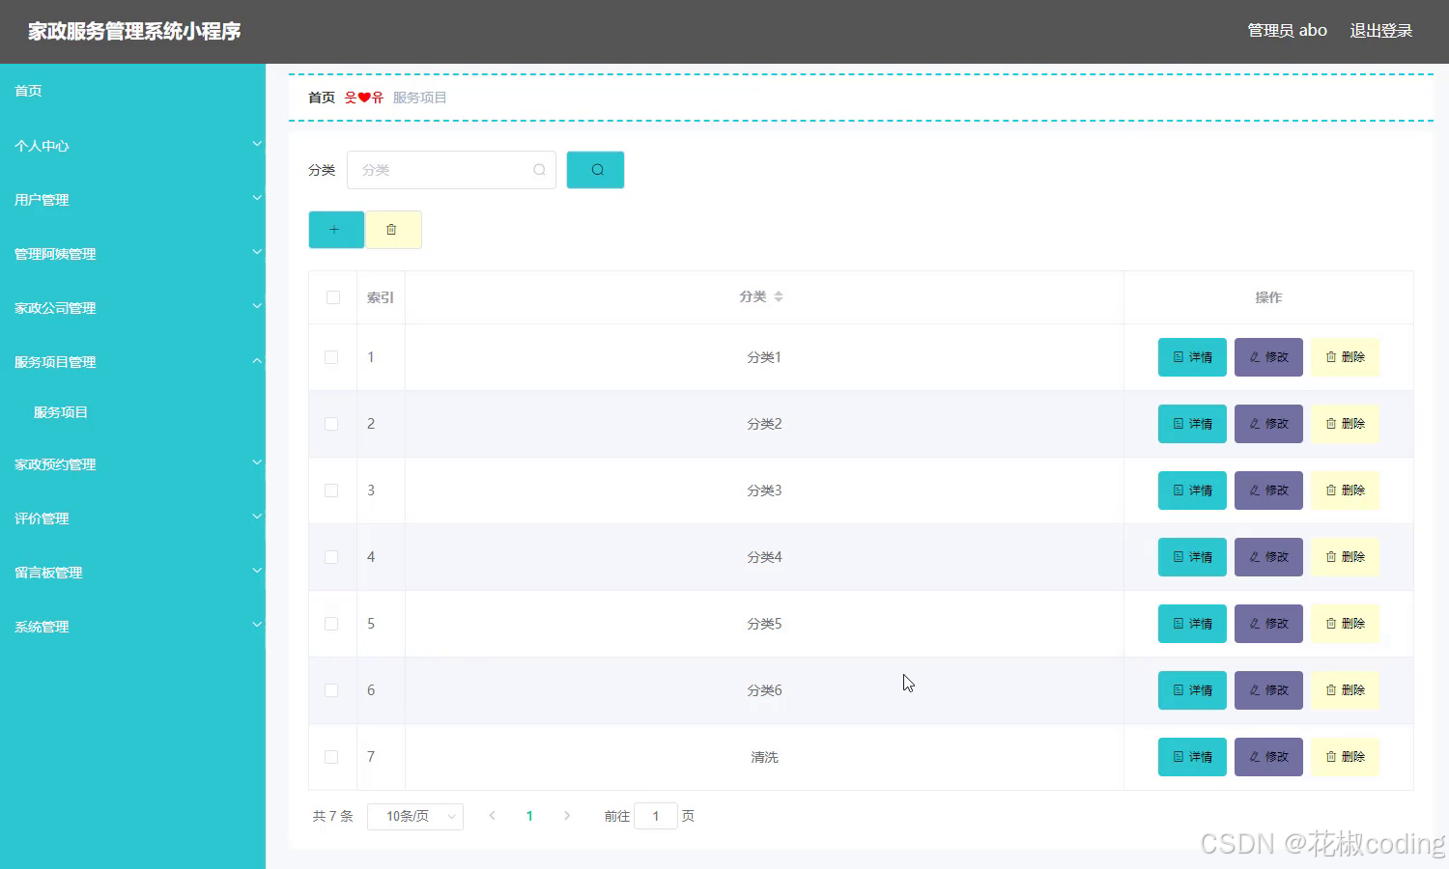This screenshot has width=1449, height=869.
Task: Click the 索引 column header
Action: tap(381, 297)
